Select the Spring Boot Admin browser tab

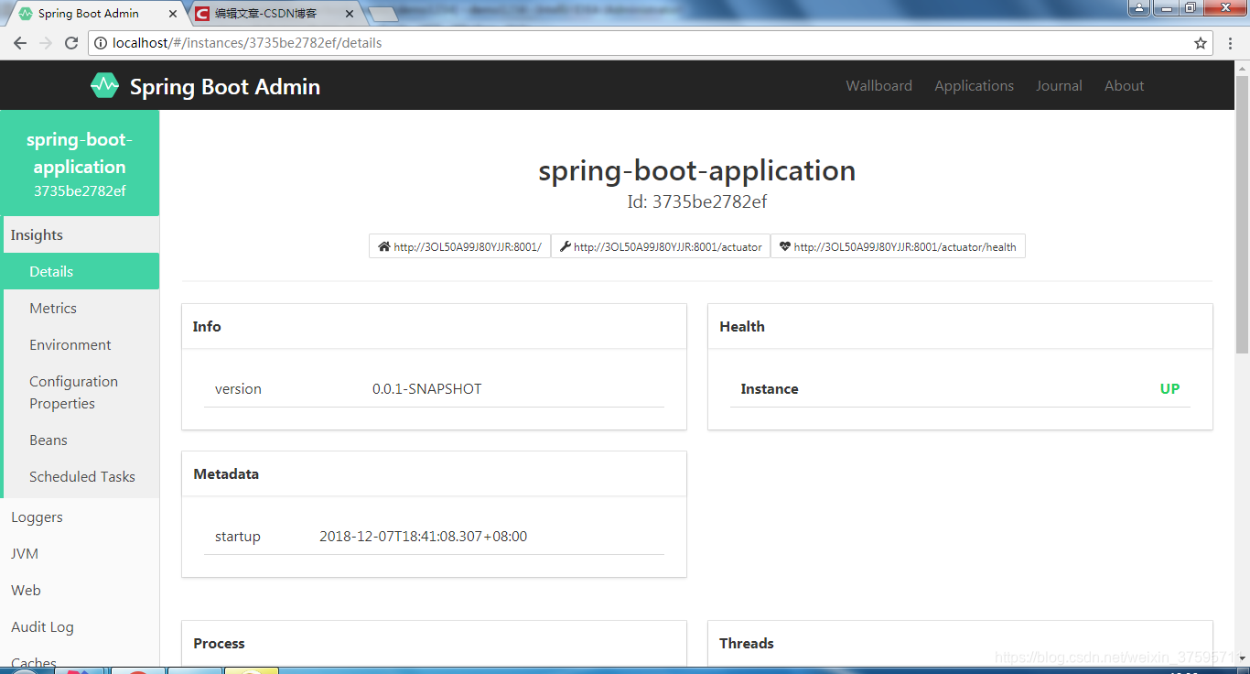coord(95,14)
